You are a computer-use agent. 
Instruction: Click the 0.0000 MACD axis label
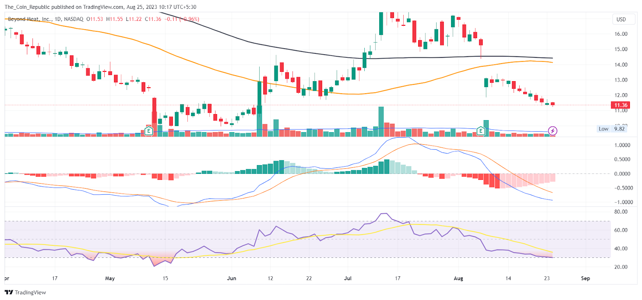click(622, 174)
